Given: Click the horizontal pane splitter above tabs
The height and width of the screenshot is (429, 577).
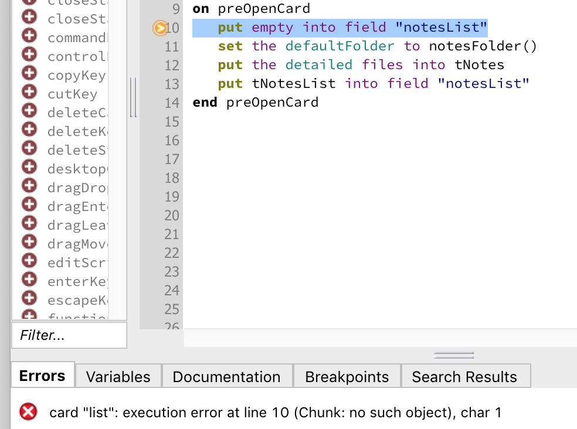Looking at the screenshot, I should click(x=454, y=355).
